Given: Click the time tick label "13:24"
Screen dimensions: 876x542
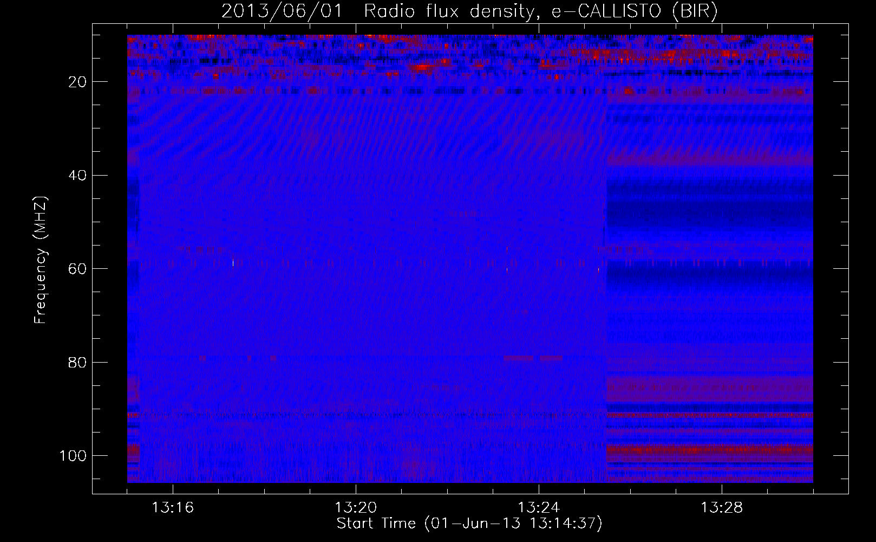Looking at the screenshot, I should (539, 508).
